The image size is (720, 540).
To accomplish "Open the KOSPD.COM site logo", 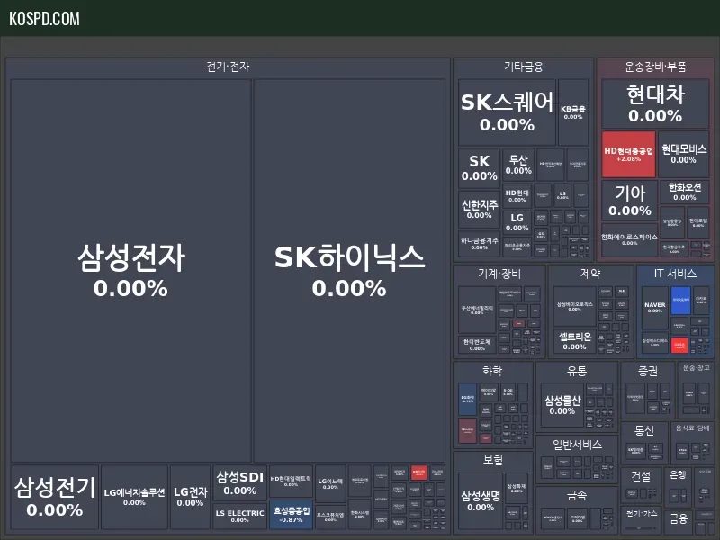I will point(44,19).
